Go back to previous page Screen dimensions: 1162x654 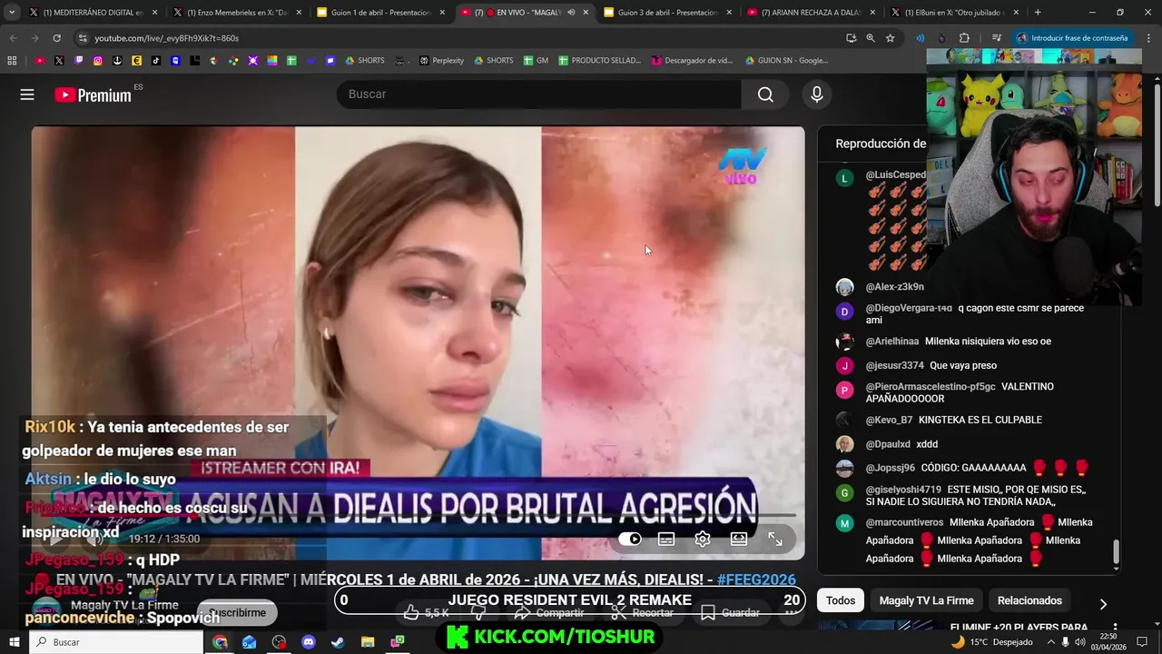[x=13, y=38]
